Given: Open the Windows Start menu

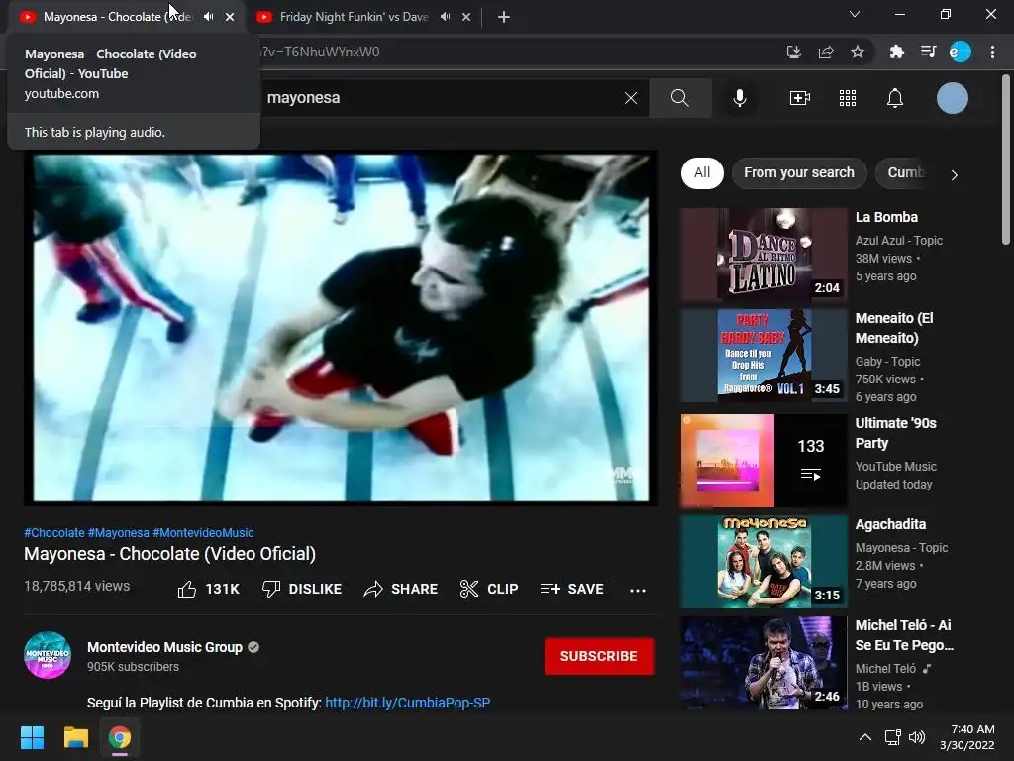Looking at the screenshot, I should [x=32, y=737].
